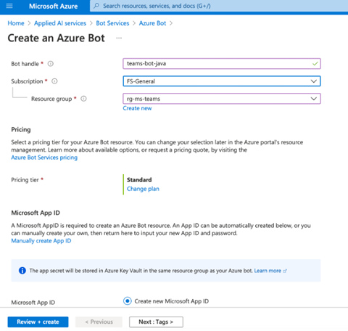
Task: Open Bot Services breadcrumb
Action: [112, 23]
